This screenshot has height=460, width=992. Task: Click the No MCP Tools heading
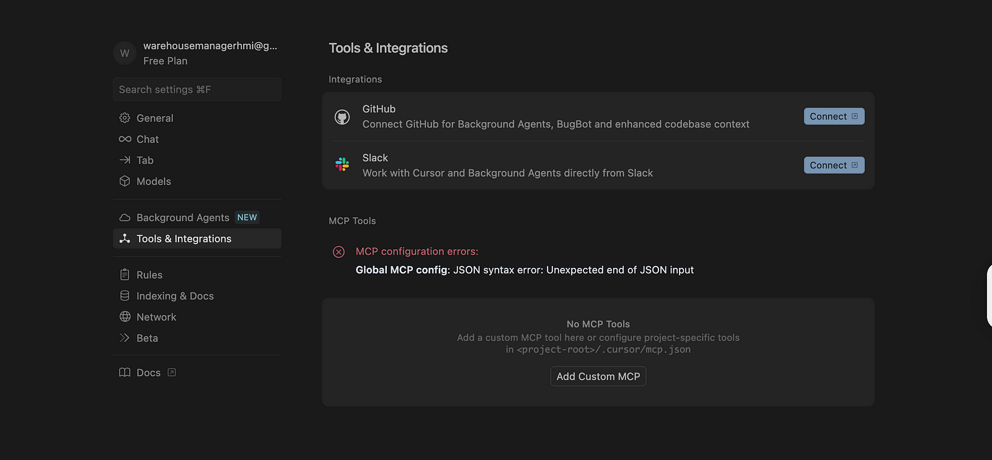pos(598,324)
